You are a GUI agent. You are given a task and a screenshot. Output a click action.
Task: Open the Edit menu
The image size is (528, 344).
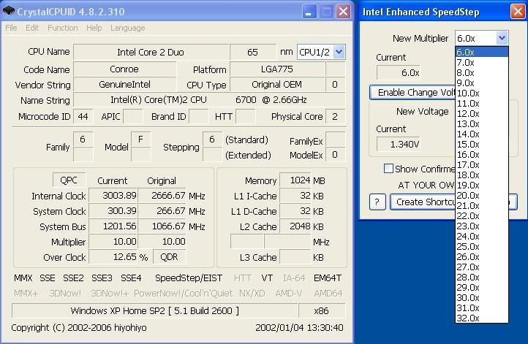click(x=32, y=28)
